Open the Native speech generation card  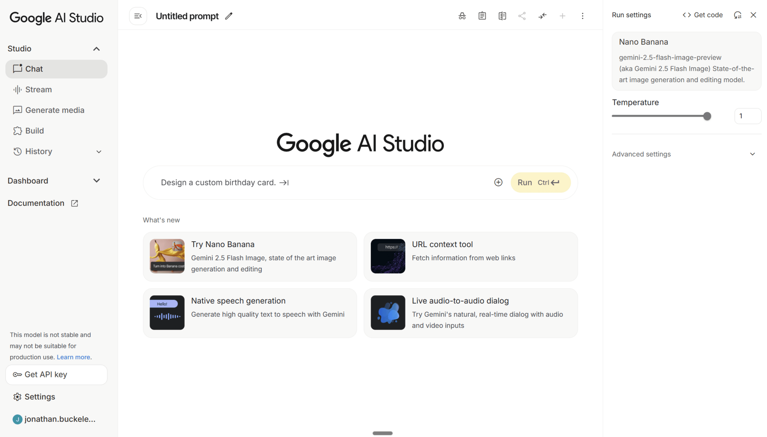(250, 313)
